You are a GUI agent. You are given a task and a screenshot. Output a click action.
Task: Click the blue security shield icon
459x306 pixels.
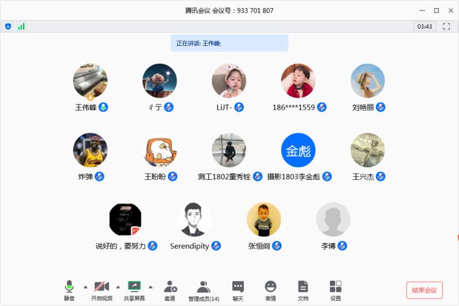pyautogui.click(x=8, y=26)
